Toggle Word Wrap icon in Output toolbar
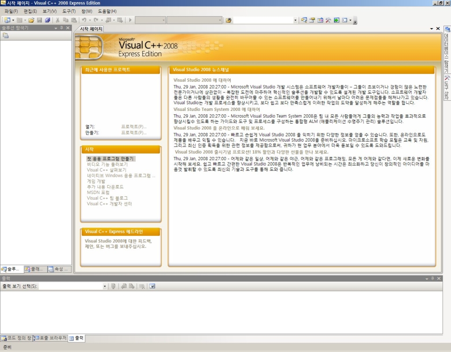The width and height of the screenshot is (451, 352). [152, 286]
